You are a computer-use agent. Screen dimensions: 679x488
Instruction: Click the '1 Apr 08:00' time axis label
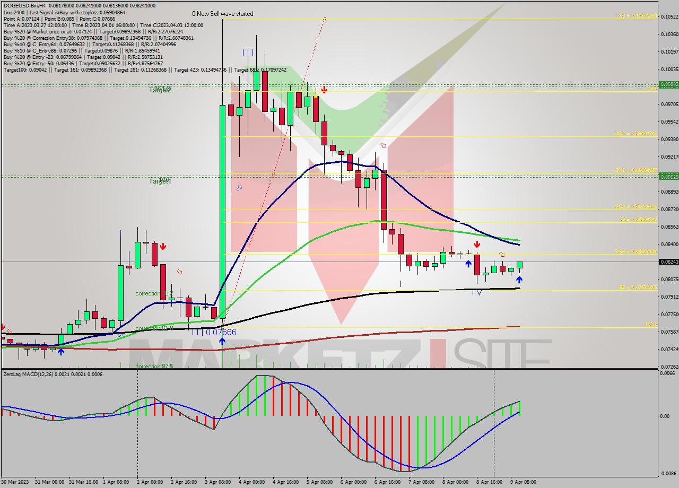[x=116, y=482]
